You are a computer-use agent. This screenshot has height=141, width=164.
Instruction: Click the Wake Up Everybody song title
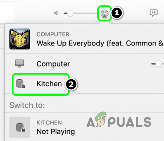(100, 43)
